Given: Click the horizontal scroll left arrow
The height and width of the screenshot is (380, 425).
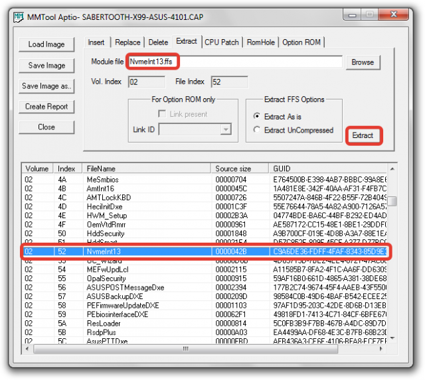Looking at the screenshot, I should [x=27, y=349].
